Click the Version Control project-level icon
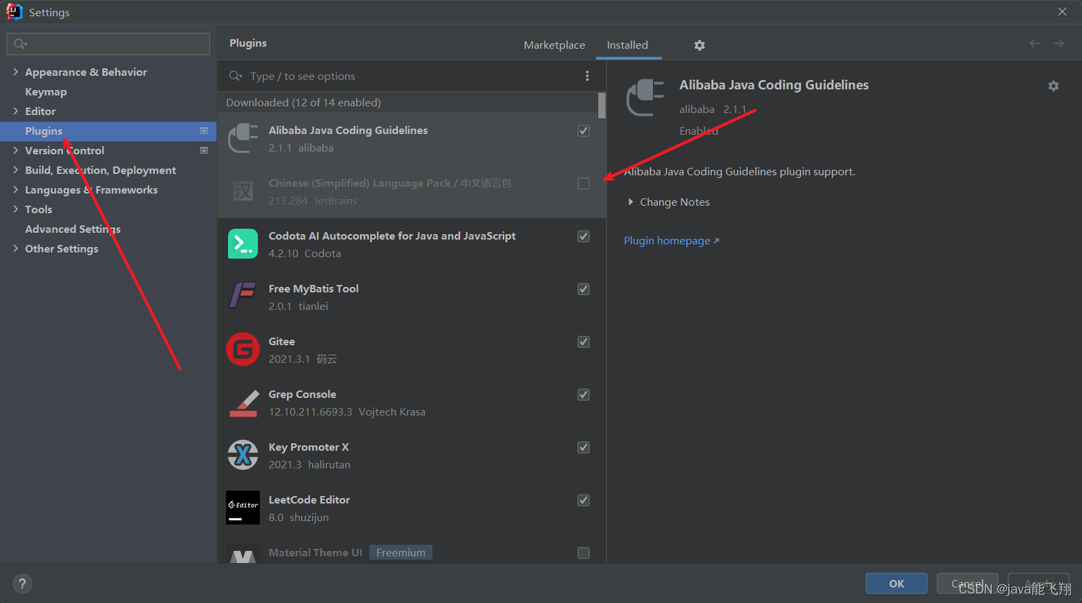Image resolution: width=1082 pixels, height=603 pixels. click(x=204, y=150)
